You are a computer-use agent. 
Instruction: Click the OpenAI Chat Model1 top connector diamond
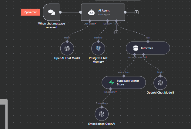click(160, 76)
